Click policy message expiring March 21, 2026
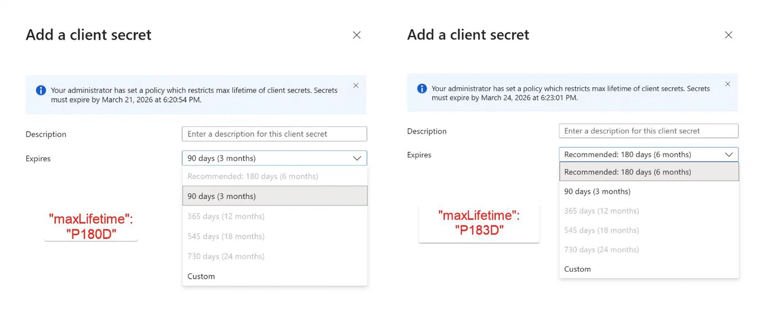Viewport: 775px width, 323px height. [x=194, y=95]
